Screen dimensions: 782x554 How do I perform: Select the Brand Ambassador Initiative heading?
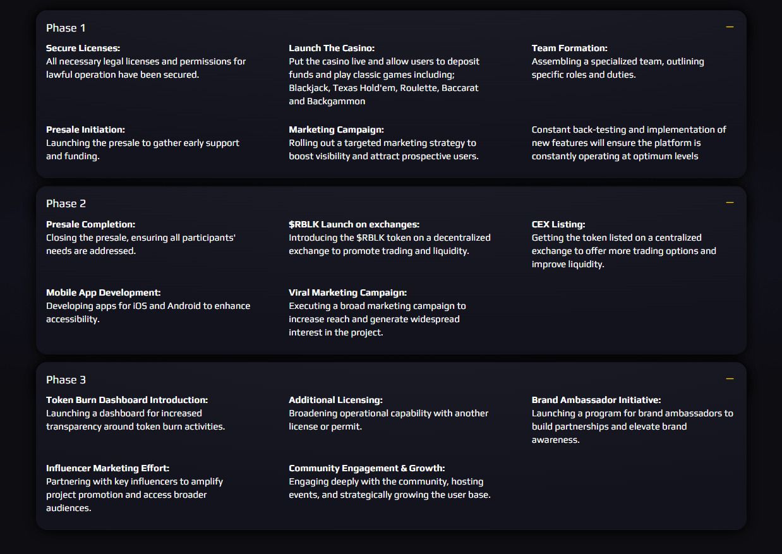click(596, 400)
